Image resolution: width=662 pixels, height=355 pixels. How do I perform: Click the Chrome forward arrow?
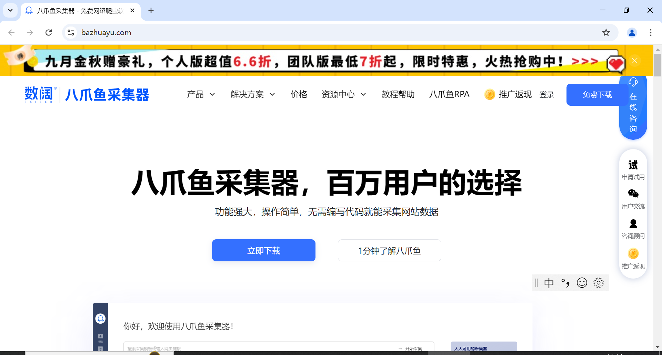(x=30, y=32)
